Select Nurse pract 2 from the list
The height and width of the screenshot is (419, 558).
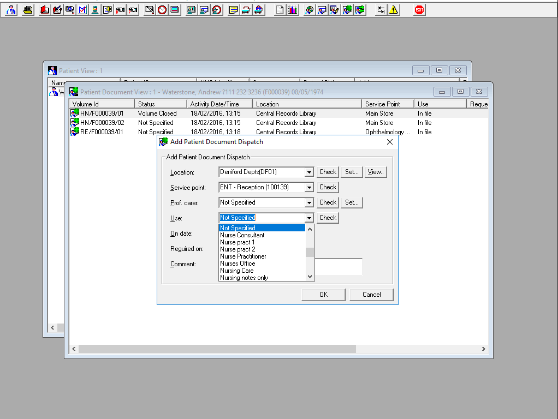pyautogui.click(x=262, y=249)
